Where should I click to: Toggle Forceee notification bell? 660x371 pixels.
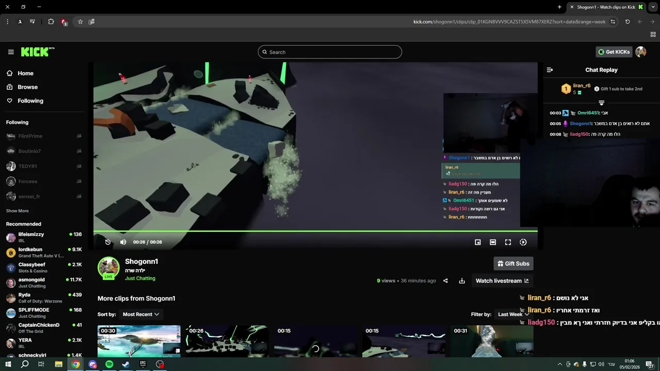(79, 181)
